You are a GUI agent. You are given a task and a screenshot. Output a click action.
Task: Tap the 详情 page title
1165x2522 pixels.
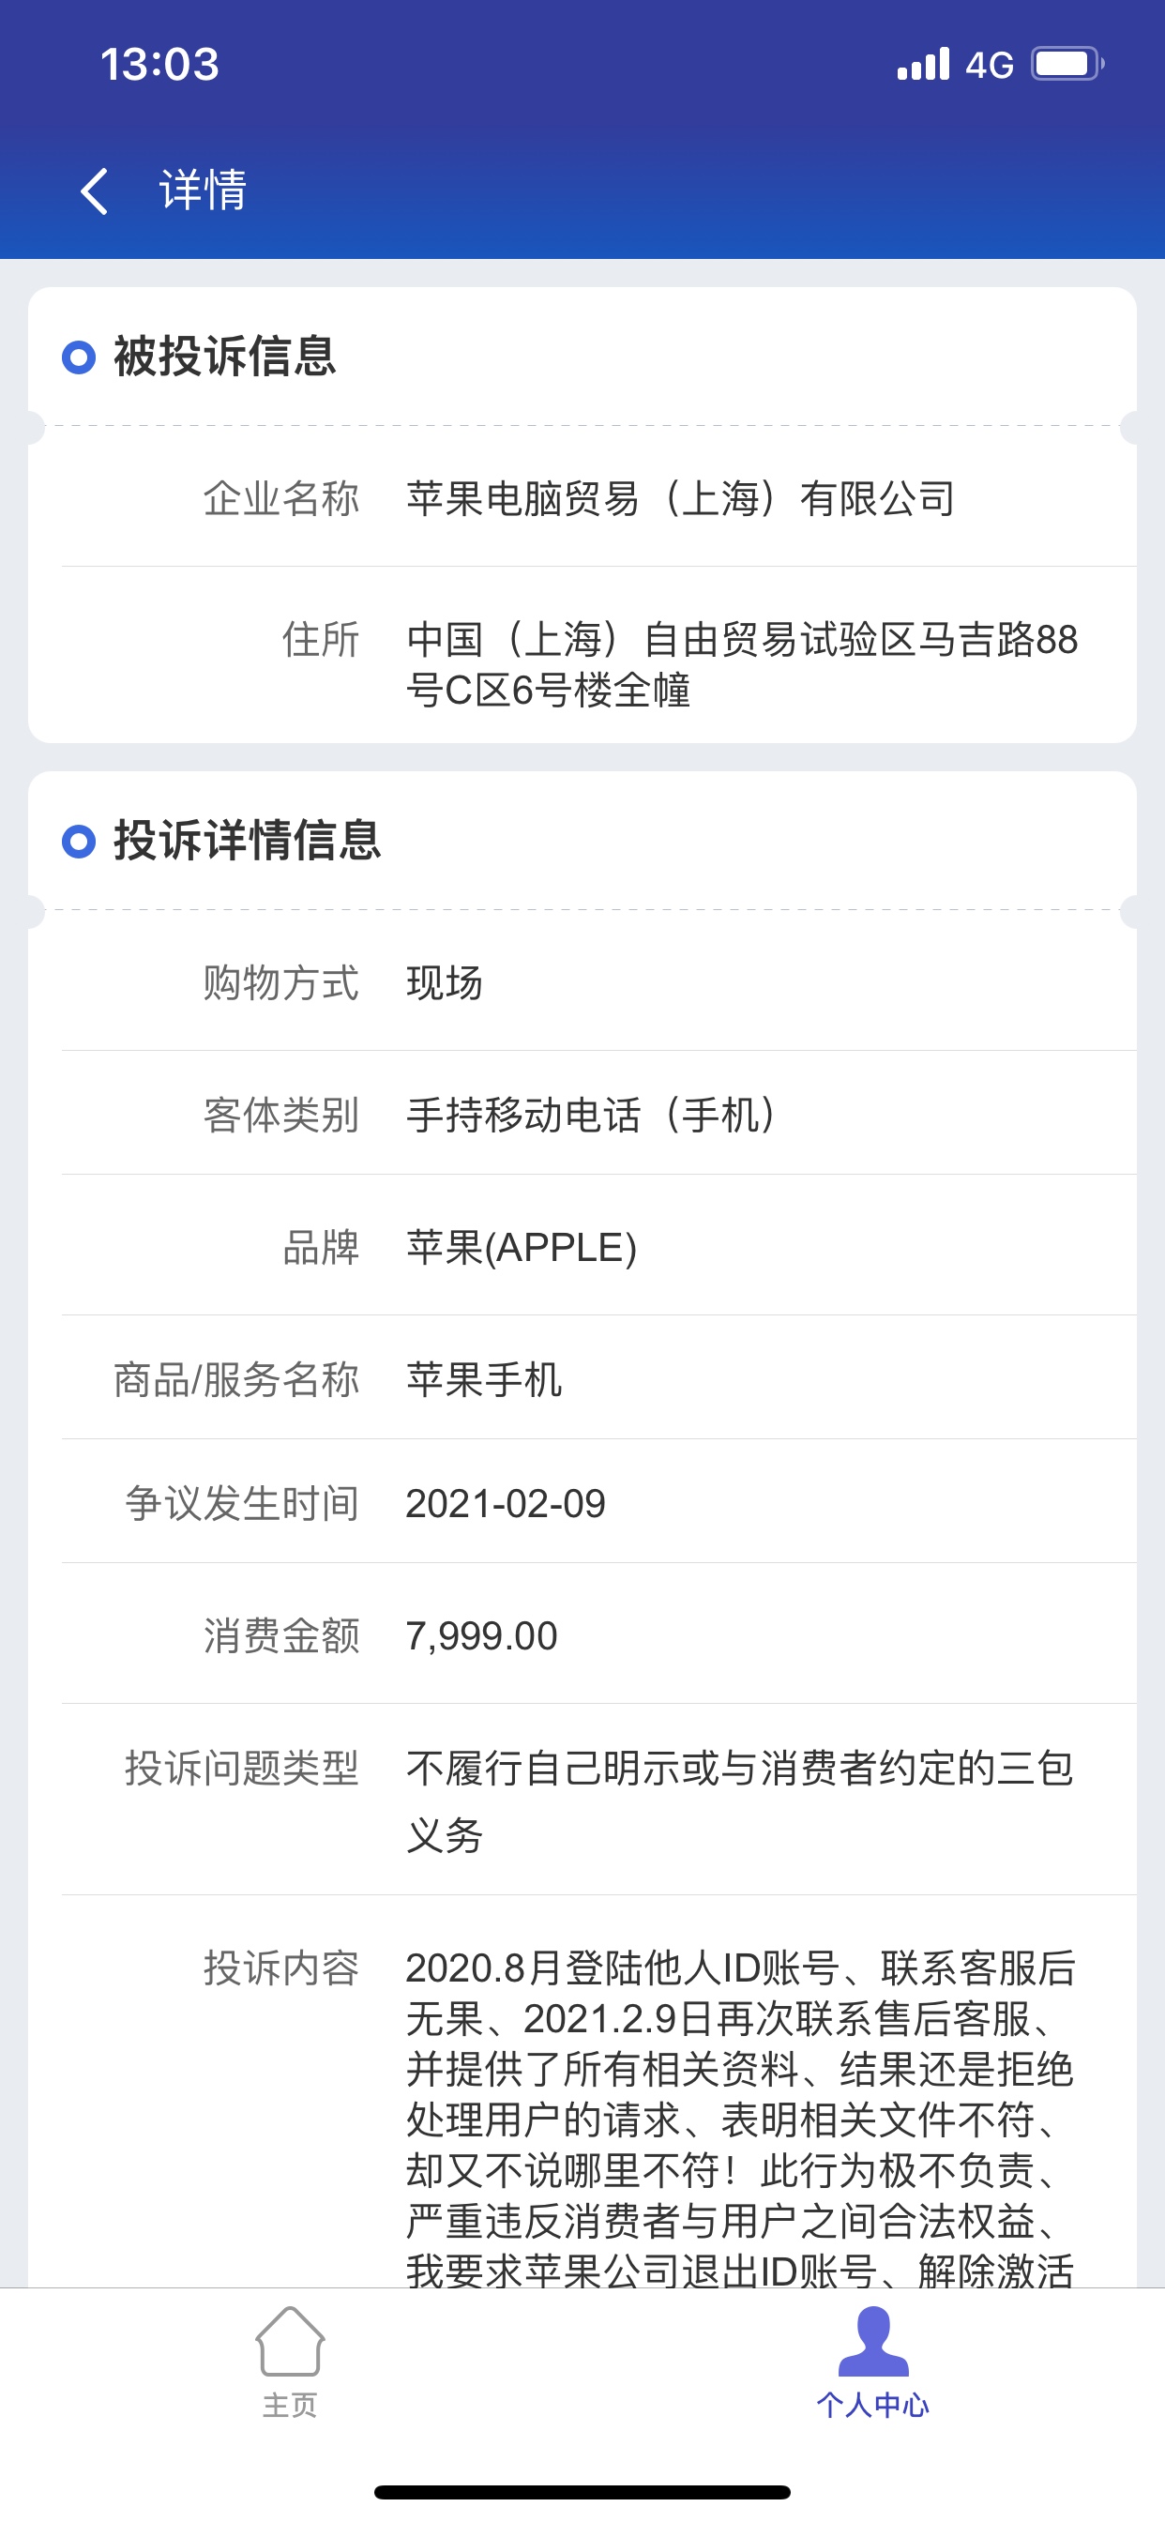(x=203, y=190)
